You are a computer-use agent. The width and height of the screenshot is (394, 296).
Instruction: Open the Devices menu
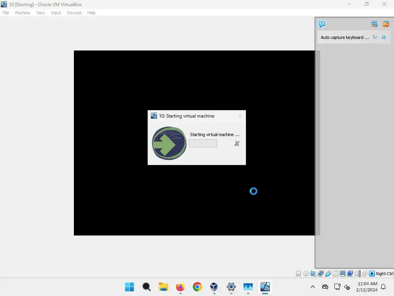pos(74,13)
